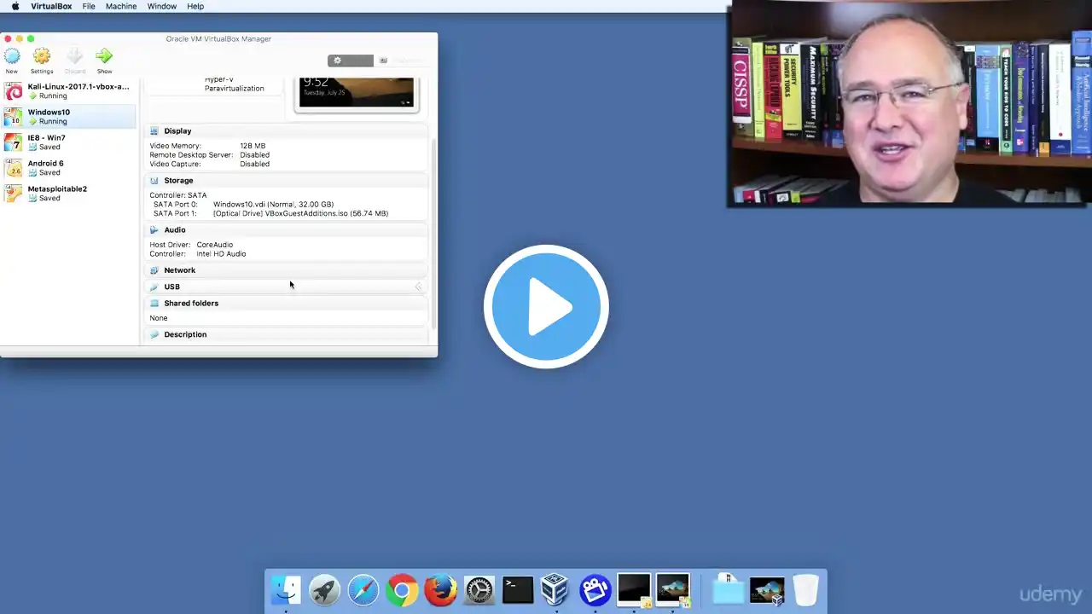
Task: Open the Shared folders section header
Action: [x=287, y=304]
